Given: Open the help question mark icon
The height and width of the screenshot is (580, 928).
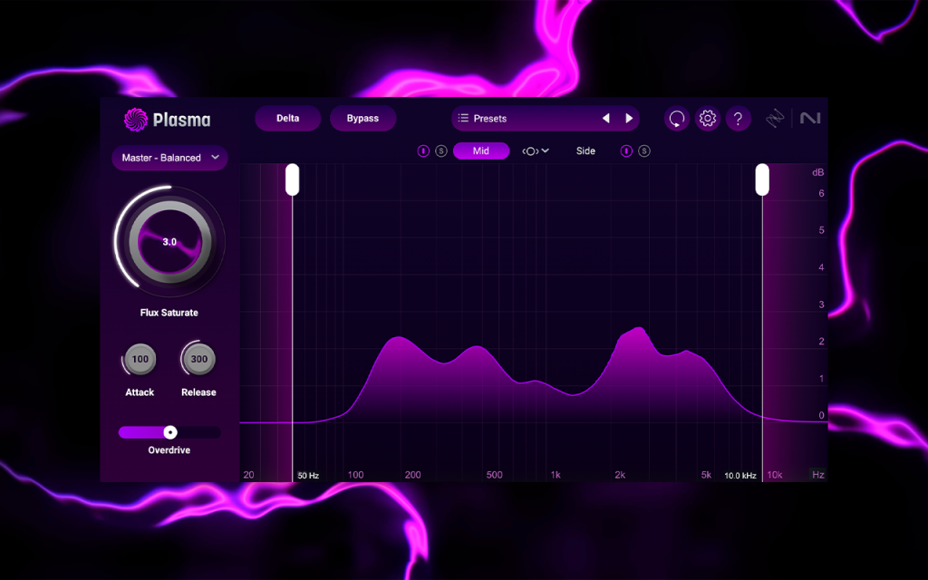Looking at the screenshot, I should point(738,119).
